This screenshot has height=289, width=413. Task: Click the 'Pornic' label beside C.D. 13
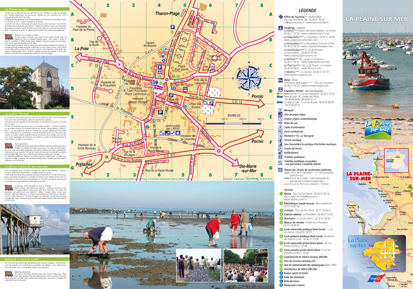pyautogui.click(x=257, y=96)
